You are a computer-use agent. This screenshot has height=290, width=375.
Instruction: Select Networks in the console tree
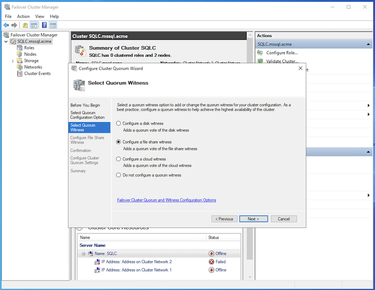click(x=33, y=67)
